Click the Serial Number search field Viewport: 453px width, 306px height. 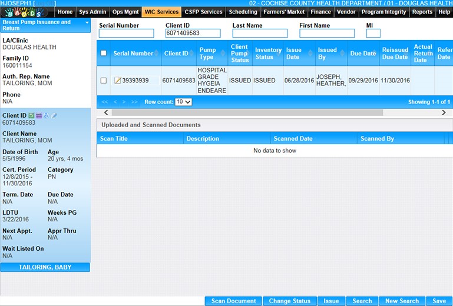click(x=126, y=34)
